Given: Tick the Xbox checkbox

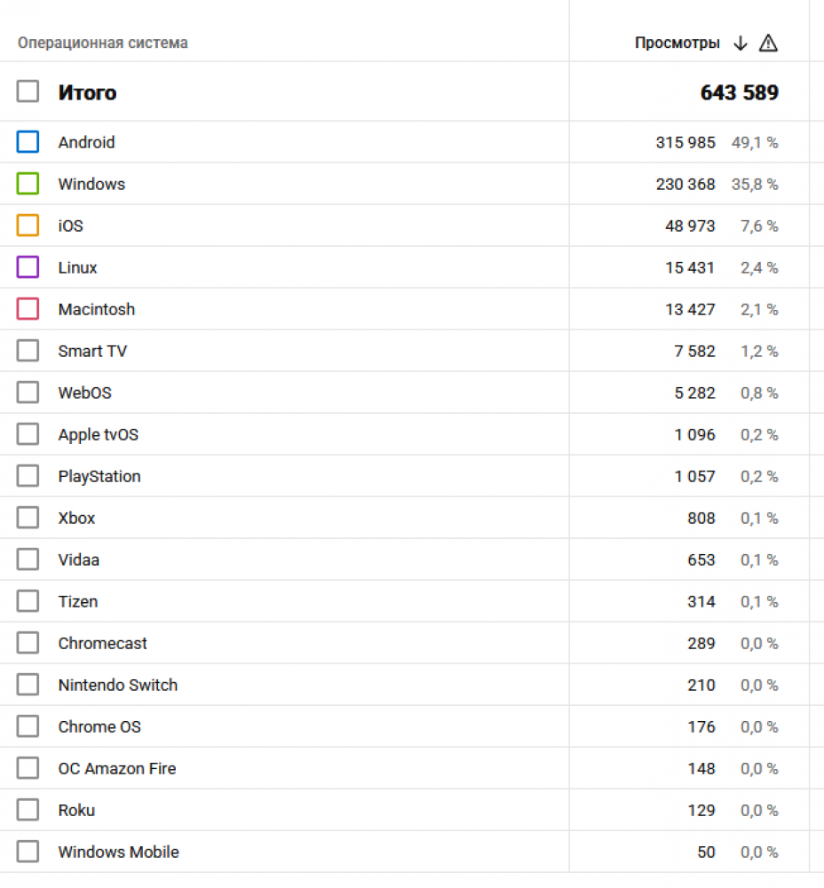Looking at the screenshot, I should tap(28, 518).
